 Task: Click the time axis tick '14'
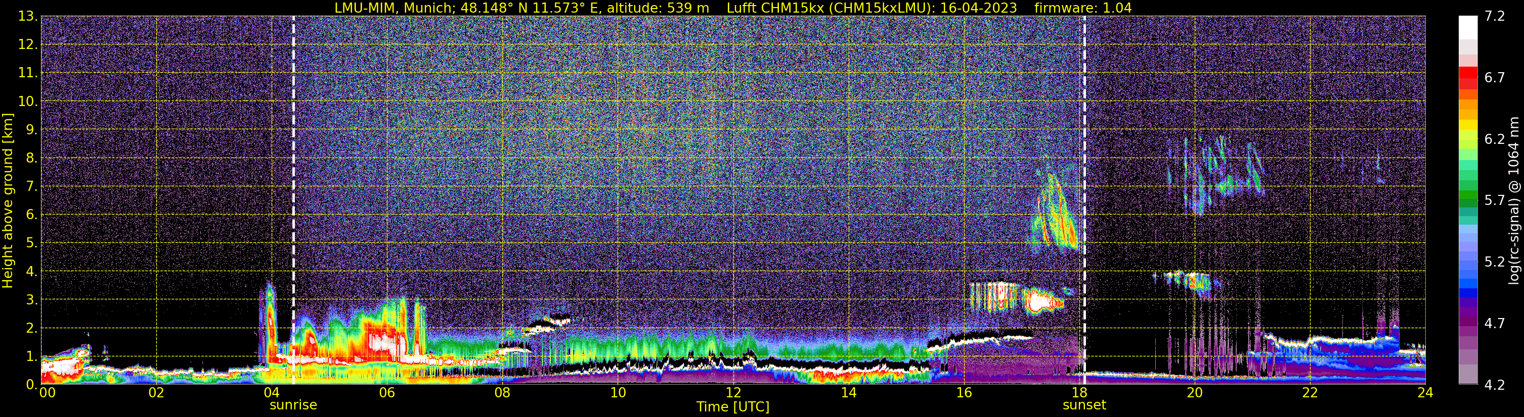848,393
